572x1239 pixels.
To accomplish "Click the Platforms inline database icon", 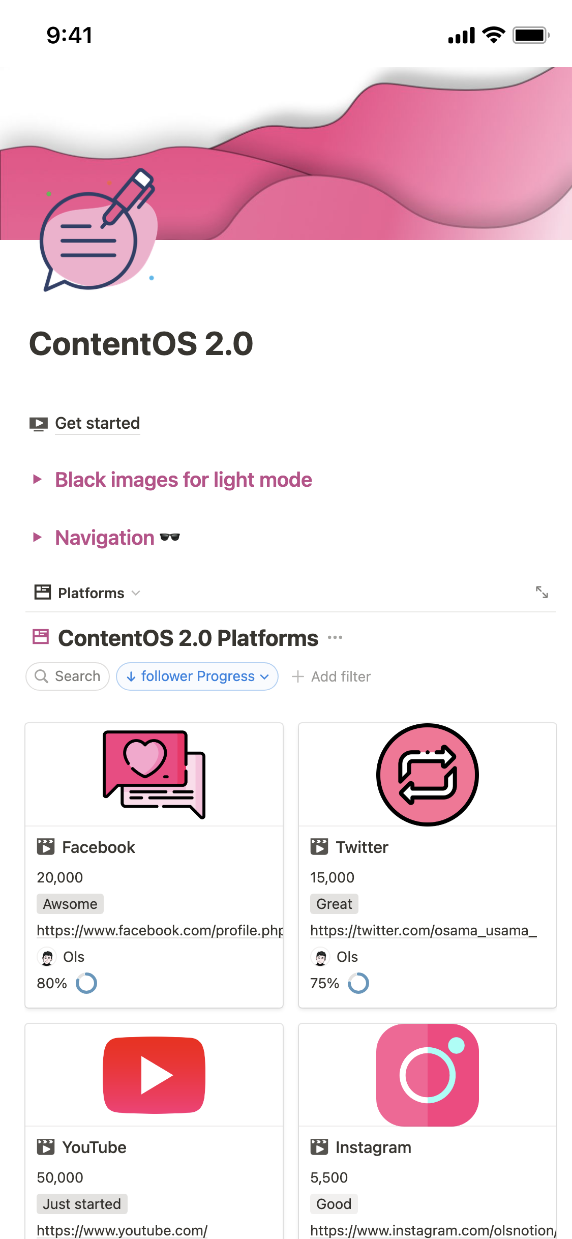I will (42, 592).
